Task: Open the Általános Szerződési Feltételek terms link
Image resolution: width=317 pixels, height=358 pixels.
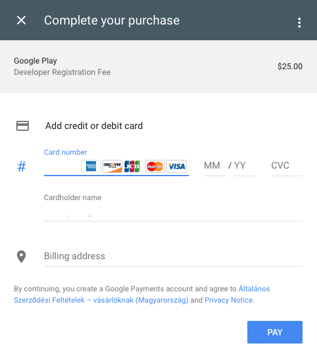Action: click(142, 294)
